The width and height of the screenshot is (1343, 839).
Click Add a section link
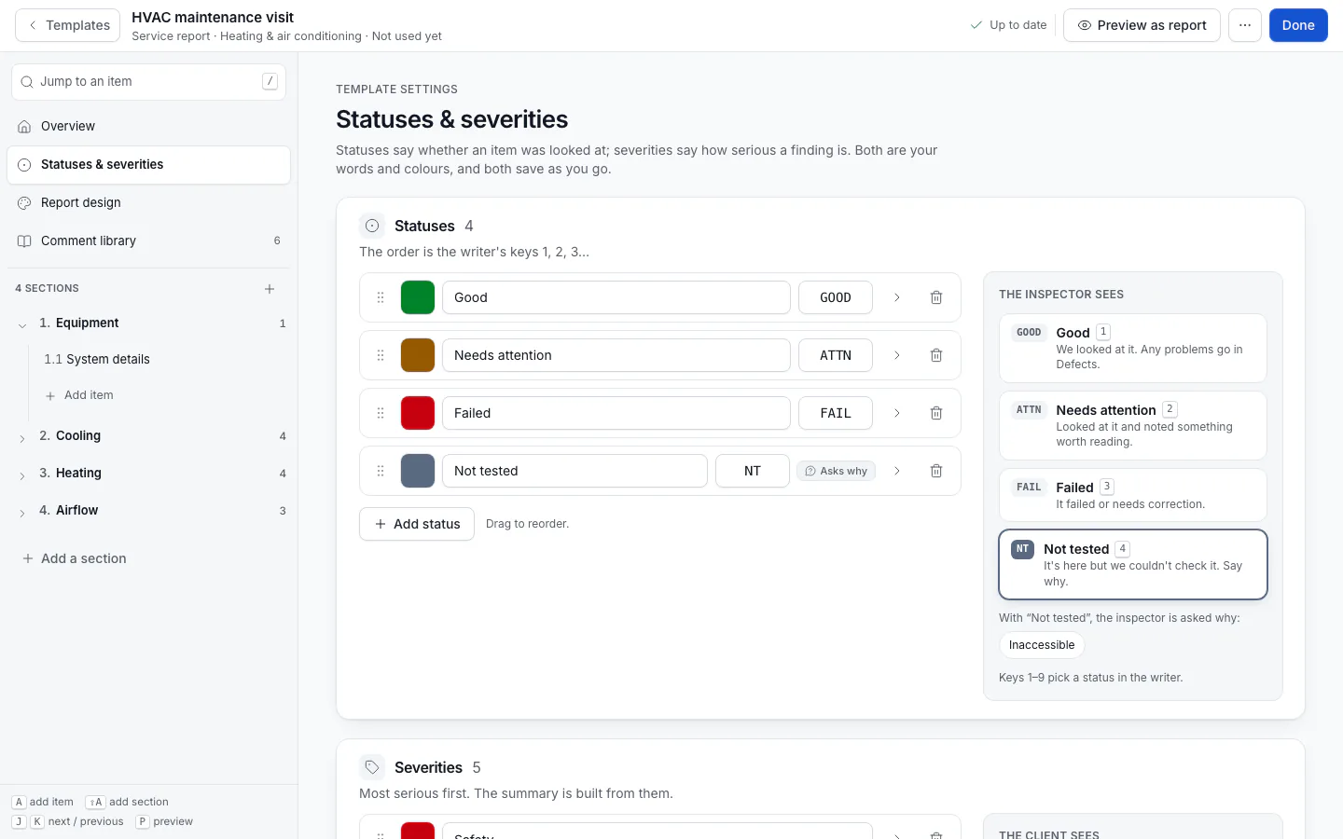pyautogui.click(x=75, y=558)
